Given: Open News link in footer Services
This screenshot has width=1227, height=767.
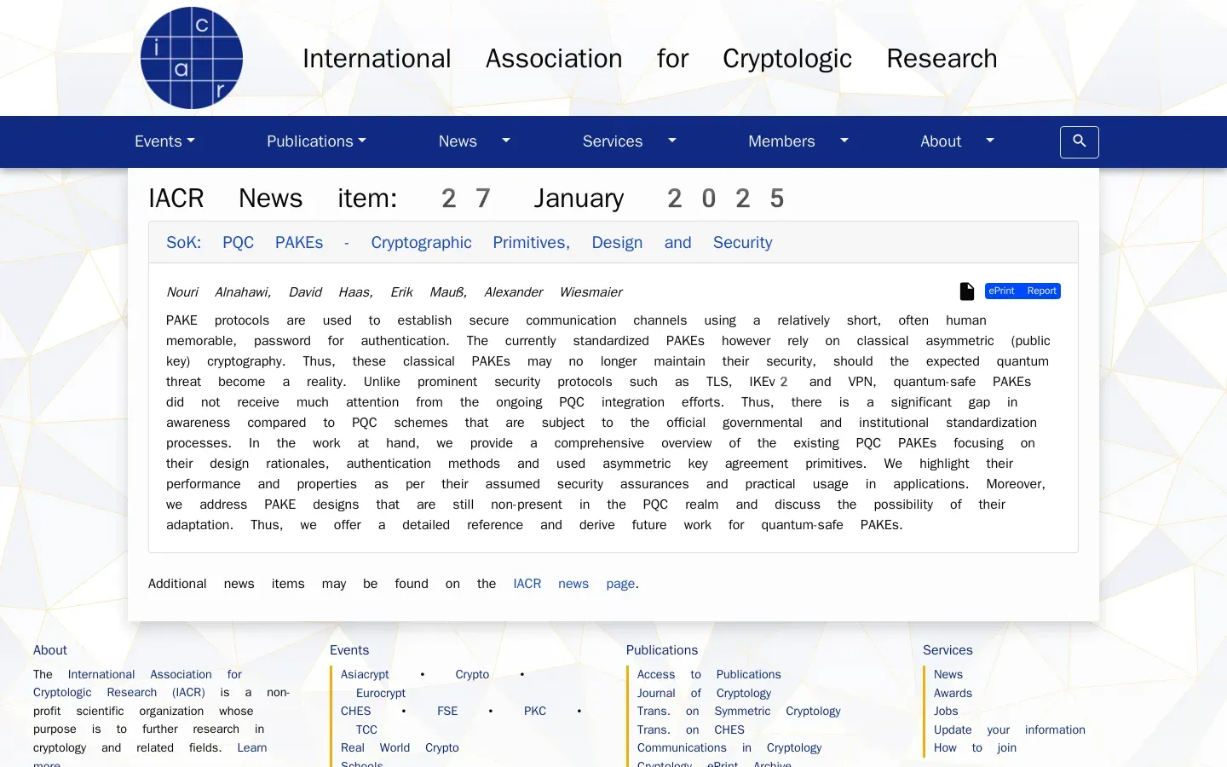Looking at the screenshot, I should [x=948, y=674].
